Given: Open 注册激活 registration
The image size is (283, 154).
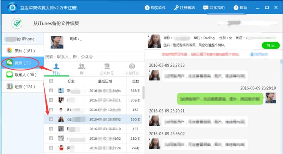Looking at the screenshot, I should [x=185, y=8].
